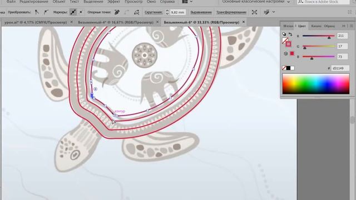Set color to None swatch
This screenshot has height=200, width=356.
click(x=284, y=68)
